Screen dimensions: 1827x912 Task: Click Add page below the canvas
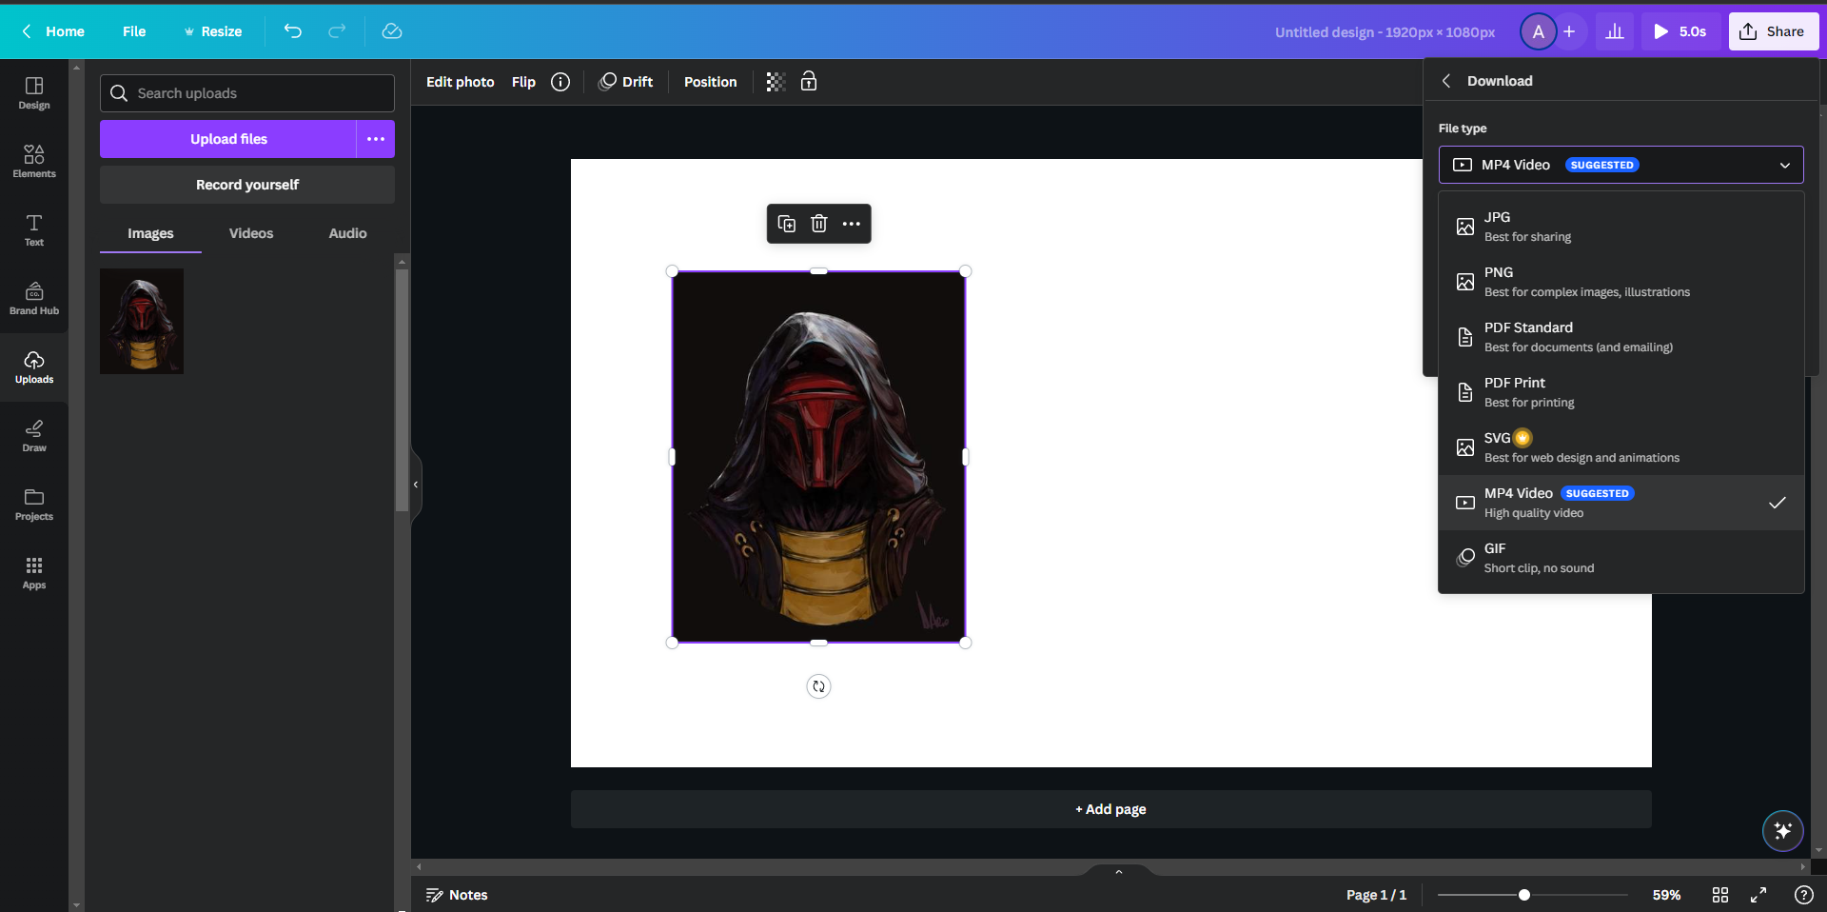coord(1110,808)
